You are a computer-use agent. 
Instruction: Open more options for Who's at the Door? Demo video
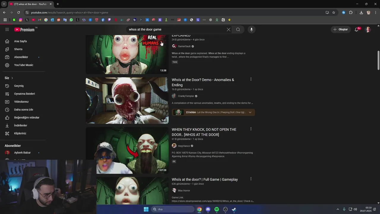pos(251,79)
